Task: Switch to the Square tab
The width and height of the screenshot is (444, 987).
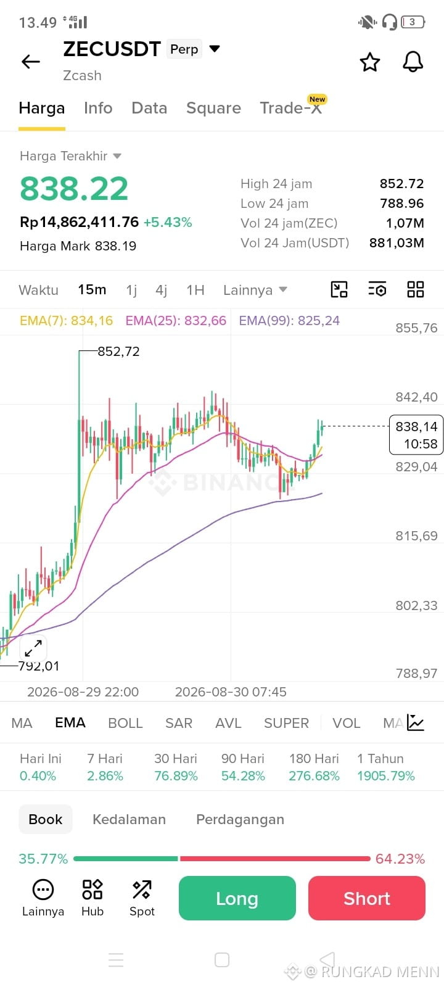Action: coord(213,108)
